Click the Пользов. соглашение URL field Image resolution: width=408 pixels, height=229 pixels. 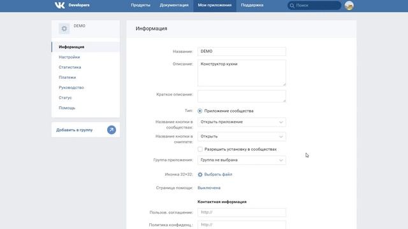pos(242,212)
